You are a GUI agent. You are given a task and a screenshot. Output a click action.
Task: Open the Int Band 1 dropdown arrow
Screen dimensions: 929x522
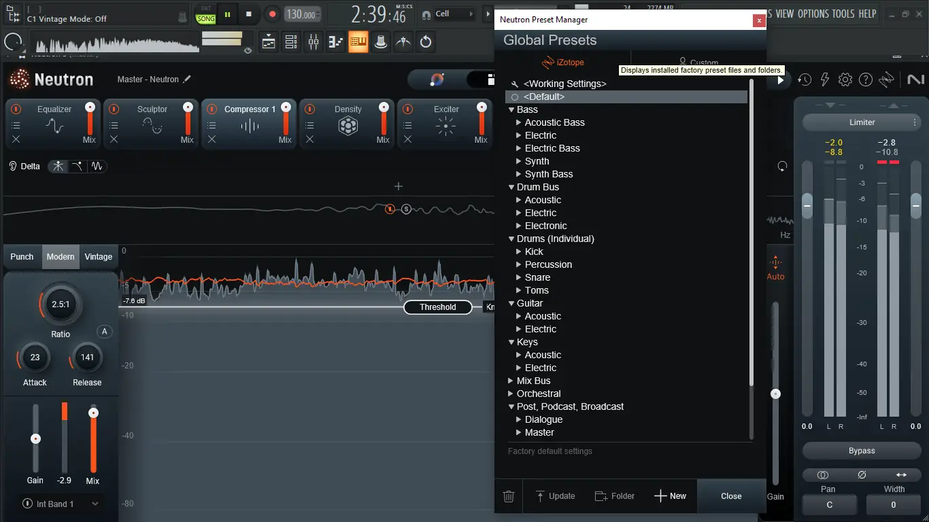95,504
